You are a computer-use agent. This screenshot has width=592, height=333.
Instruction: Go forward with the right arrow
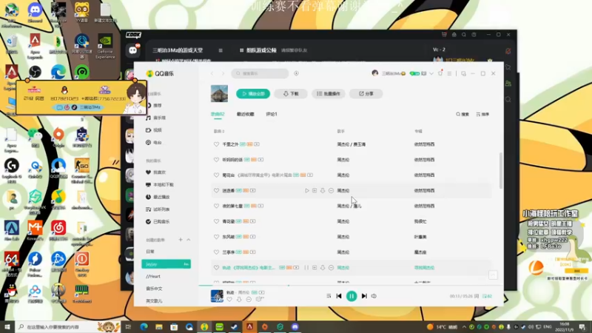click(223, 73)
